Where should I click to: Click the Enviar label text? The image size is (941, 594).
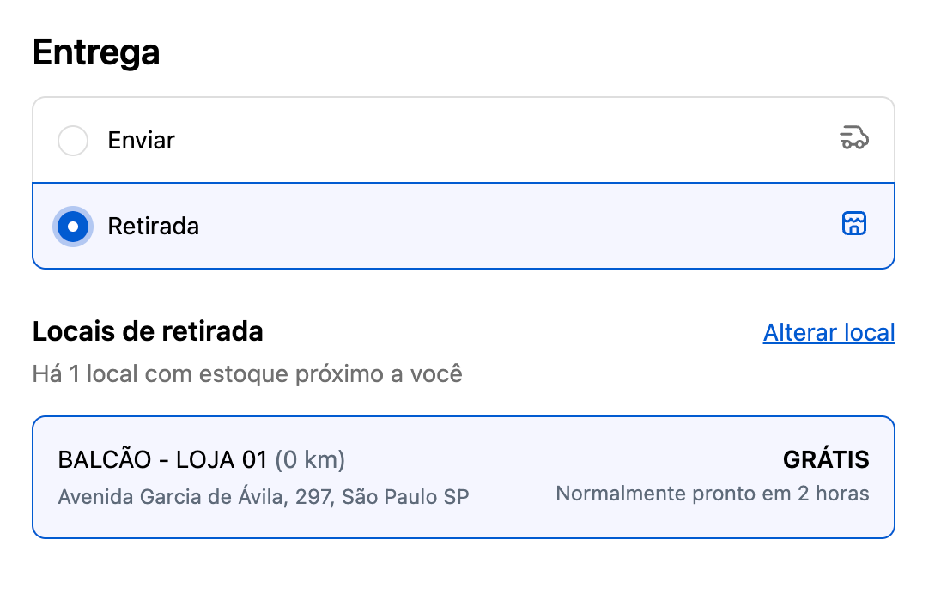pyautogui.click(x=141, y=140)
